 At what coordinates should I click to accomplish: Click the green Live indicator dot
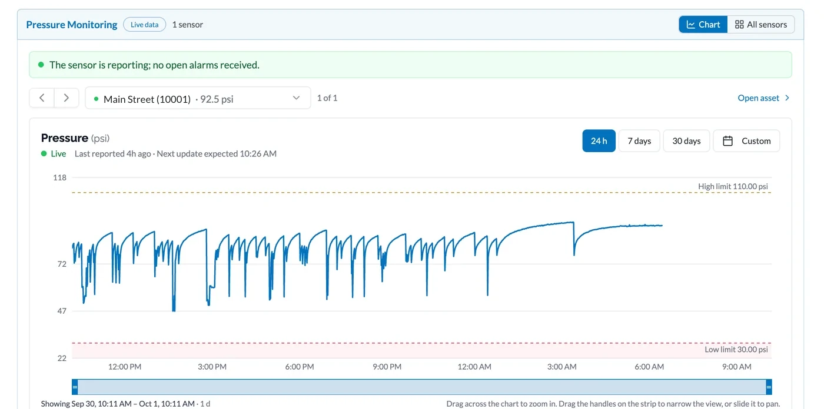click(x=44, y=153)
